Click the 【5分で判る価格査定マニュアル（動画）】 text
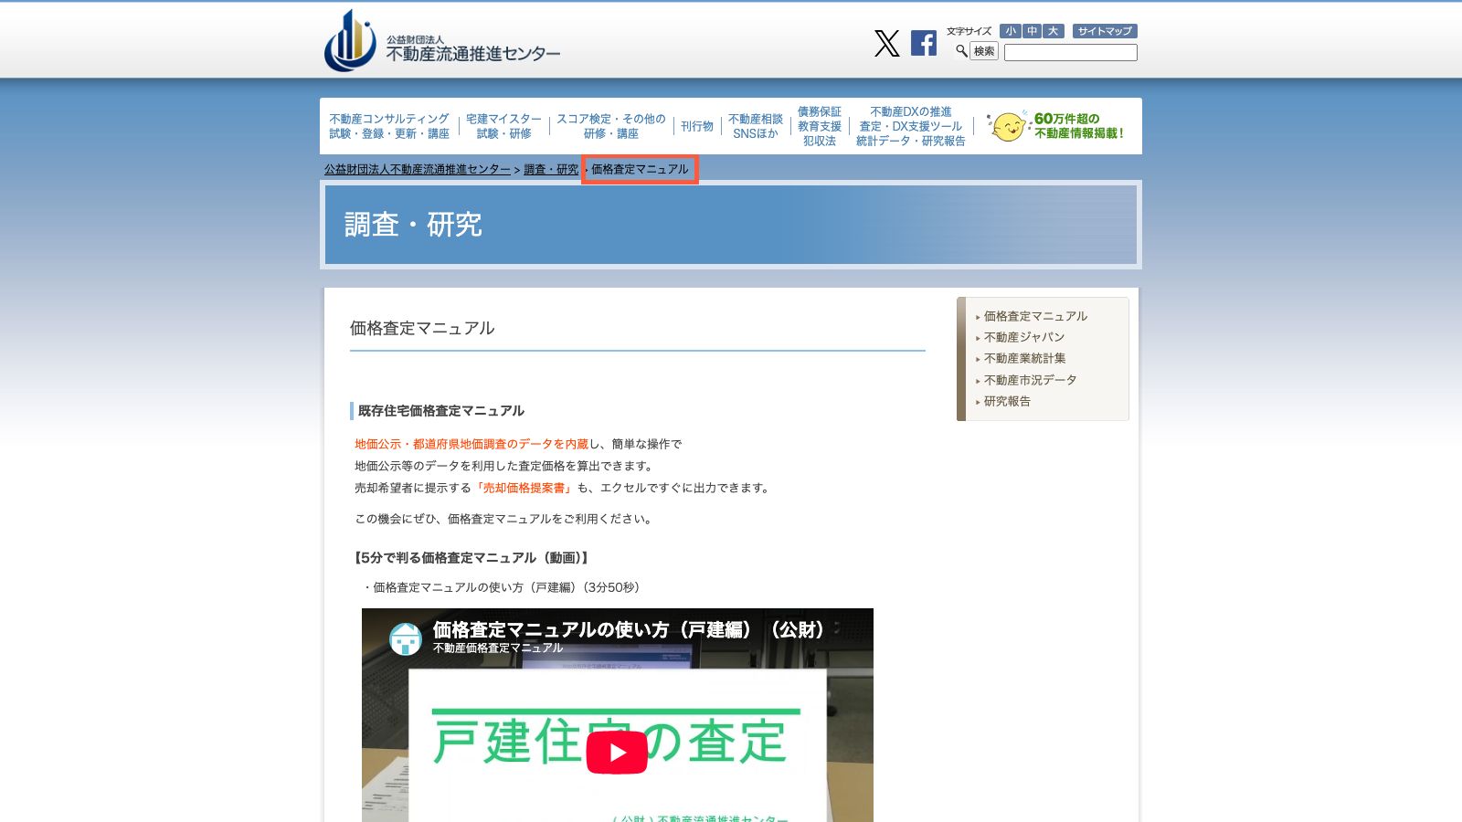The width and height of the screenshot is (1462, 822). (471, 558)
